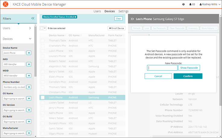The image size is (222, 138).
Task: Add the MEID filter plus button
Action: [x=29, y=76]
